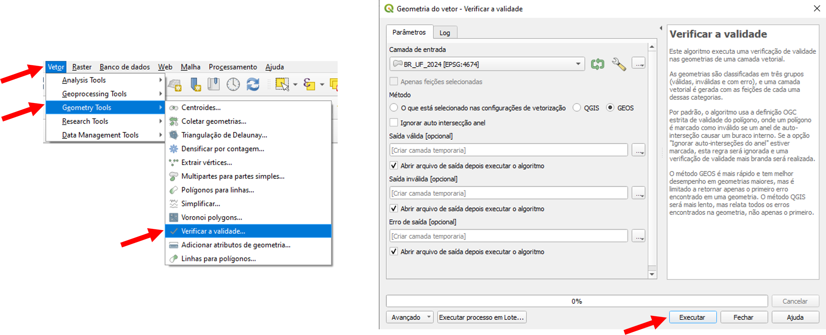This screenshot has height=335, width=826.
Task: Click the New Map View icon
Action: tap(175, 85)
